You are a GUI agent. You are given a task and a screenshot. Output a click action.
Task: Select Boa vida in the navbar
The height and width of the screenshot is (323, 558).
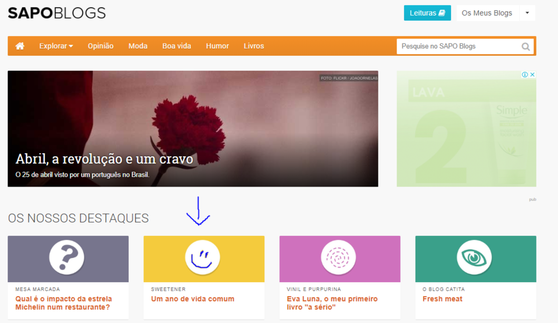pyautogui.click(x=177, y=46)
